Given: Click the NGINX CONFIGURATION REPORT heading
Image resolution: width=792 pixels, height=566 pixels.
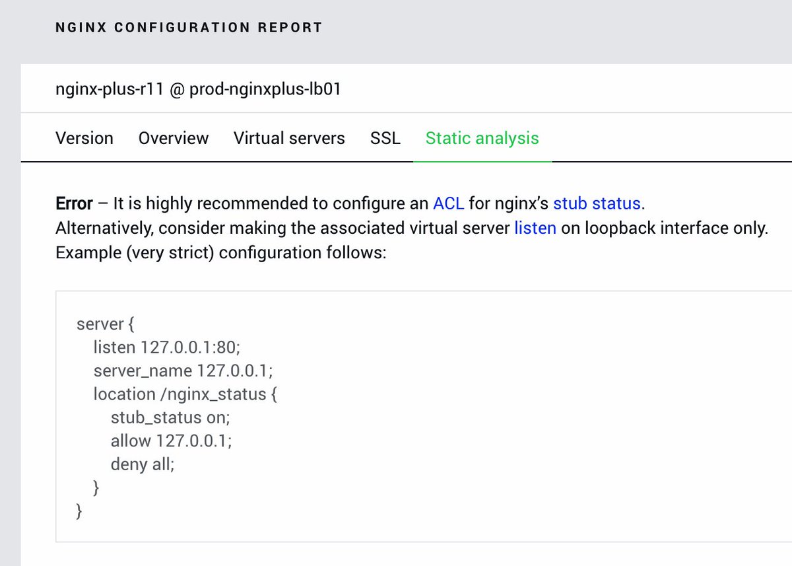Looking at the screenshot, I should point(189,28).
